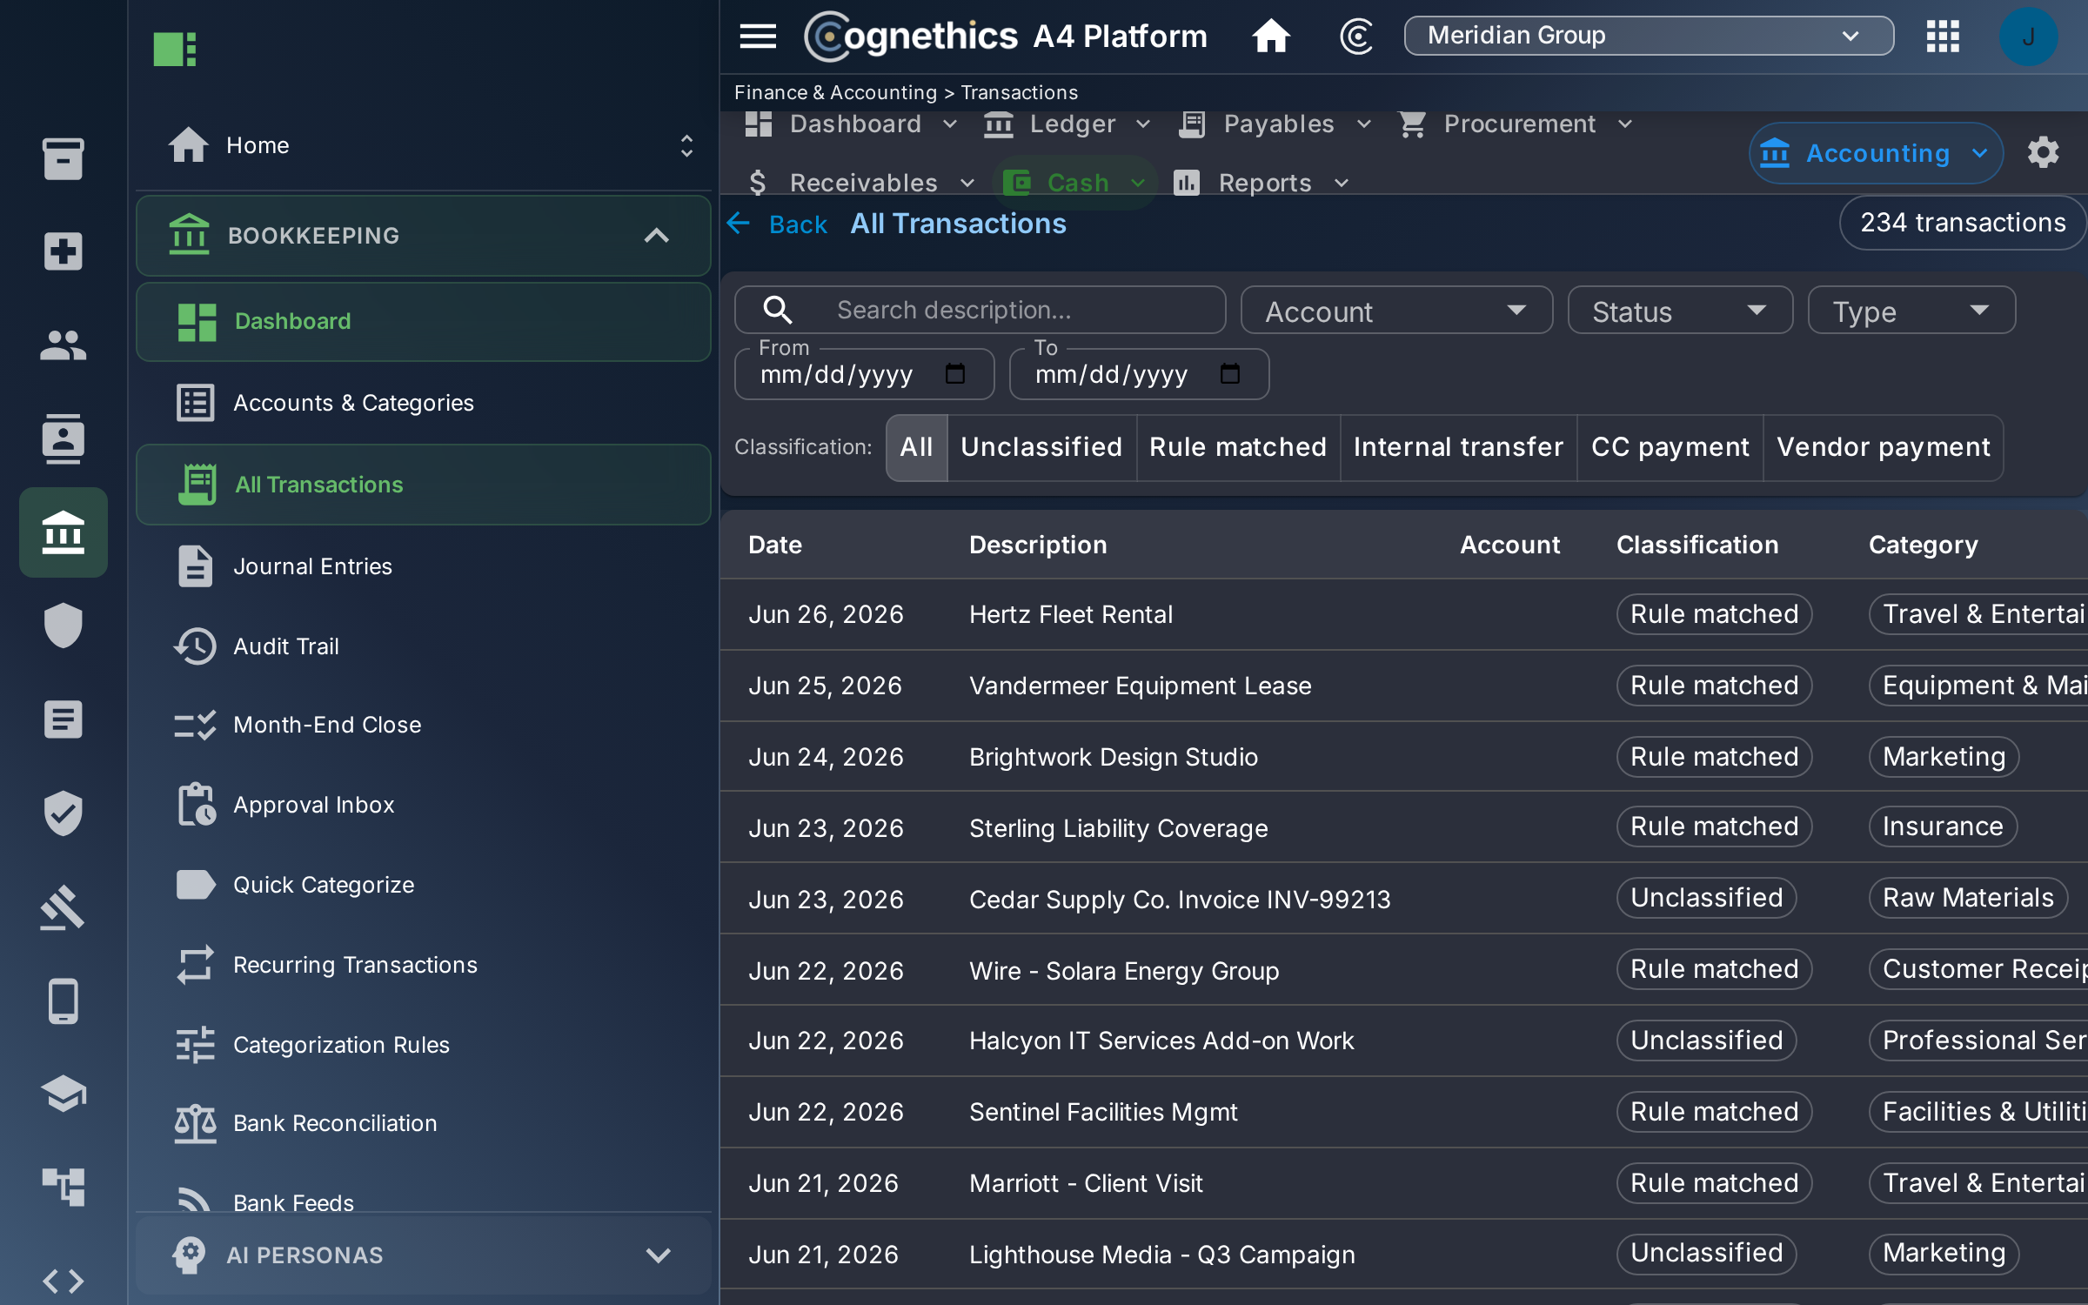This screenshot has width=2088, height=1305.
Task: Expand the Ledger menu
Action: [x=1067, y=124]
